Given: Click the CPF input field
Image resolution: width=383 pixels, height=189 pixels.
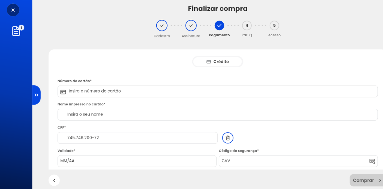Looking at the screenshot, I should click(138, 138).
